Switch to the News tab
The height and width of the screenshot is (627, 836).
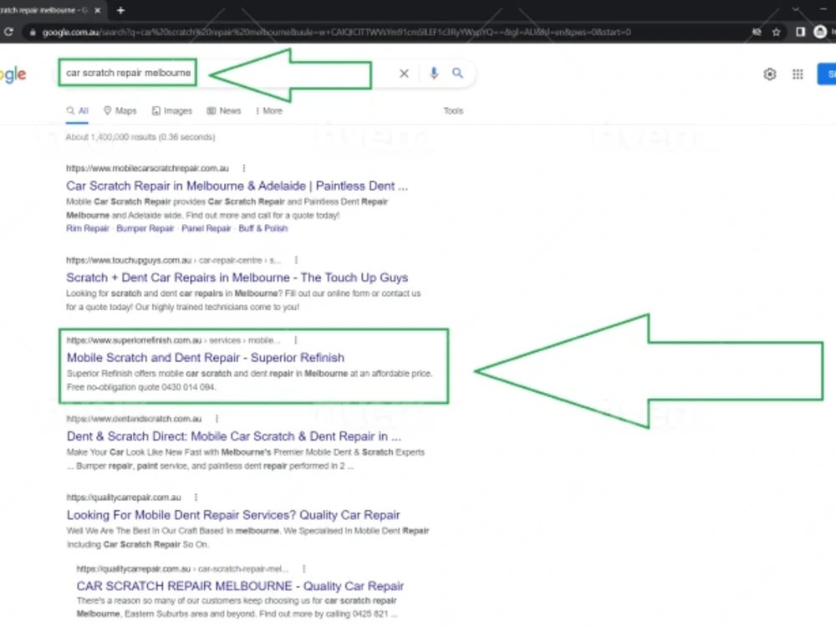click(x=224, y=111)
